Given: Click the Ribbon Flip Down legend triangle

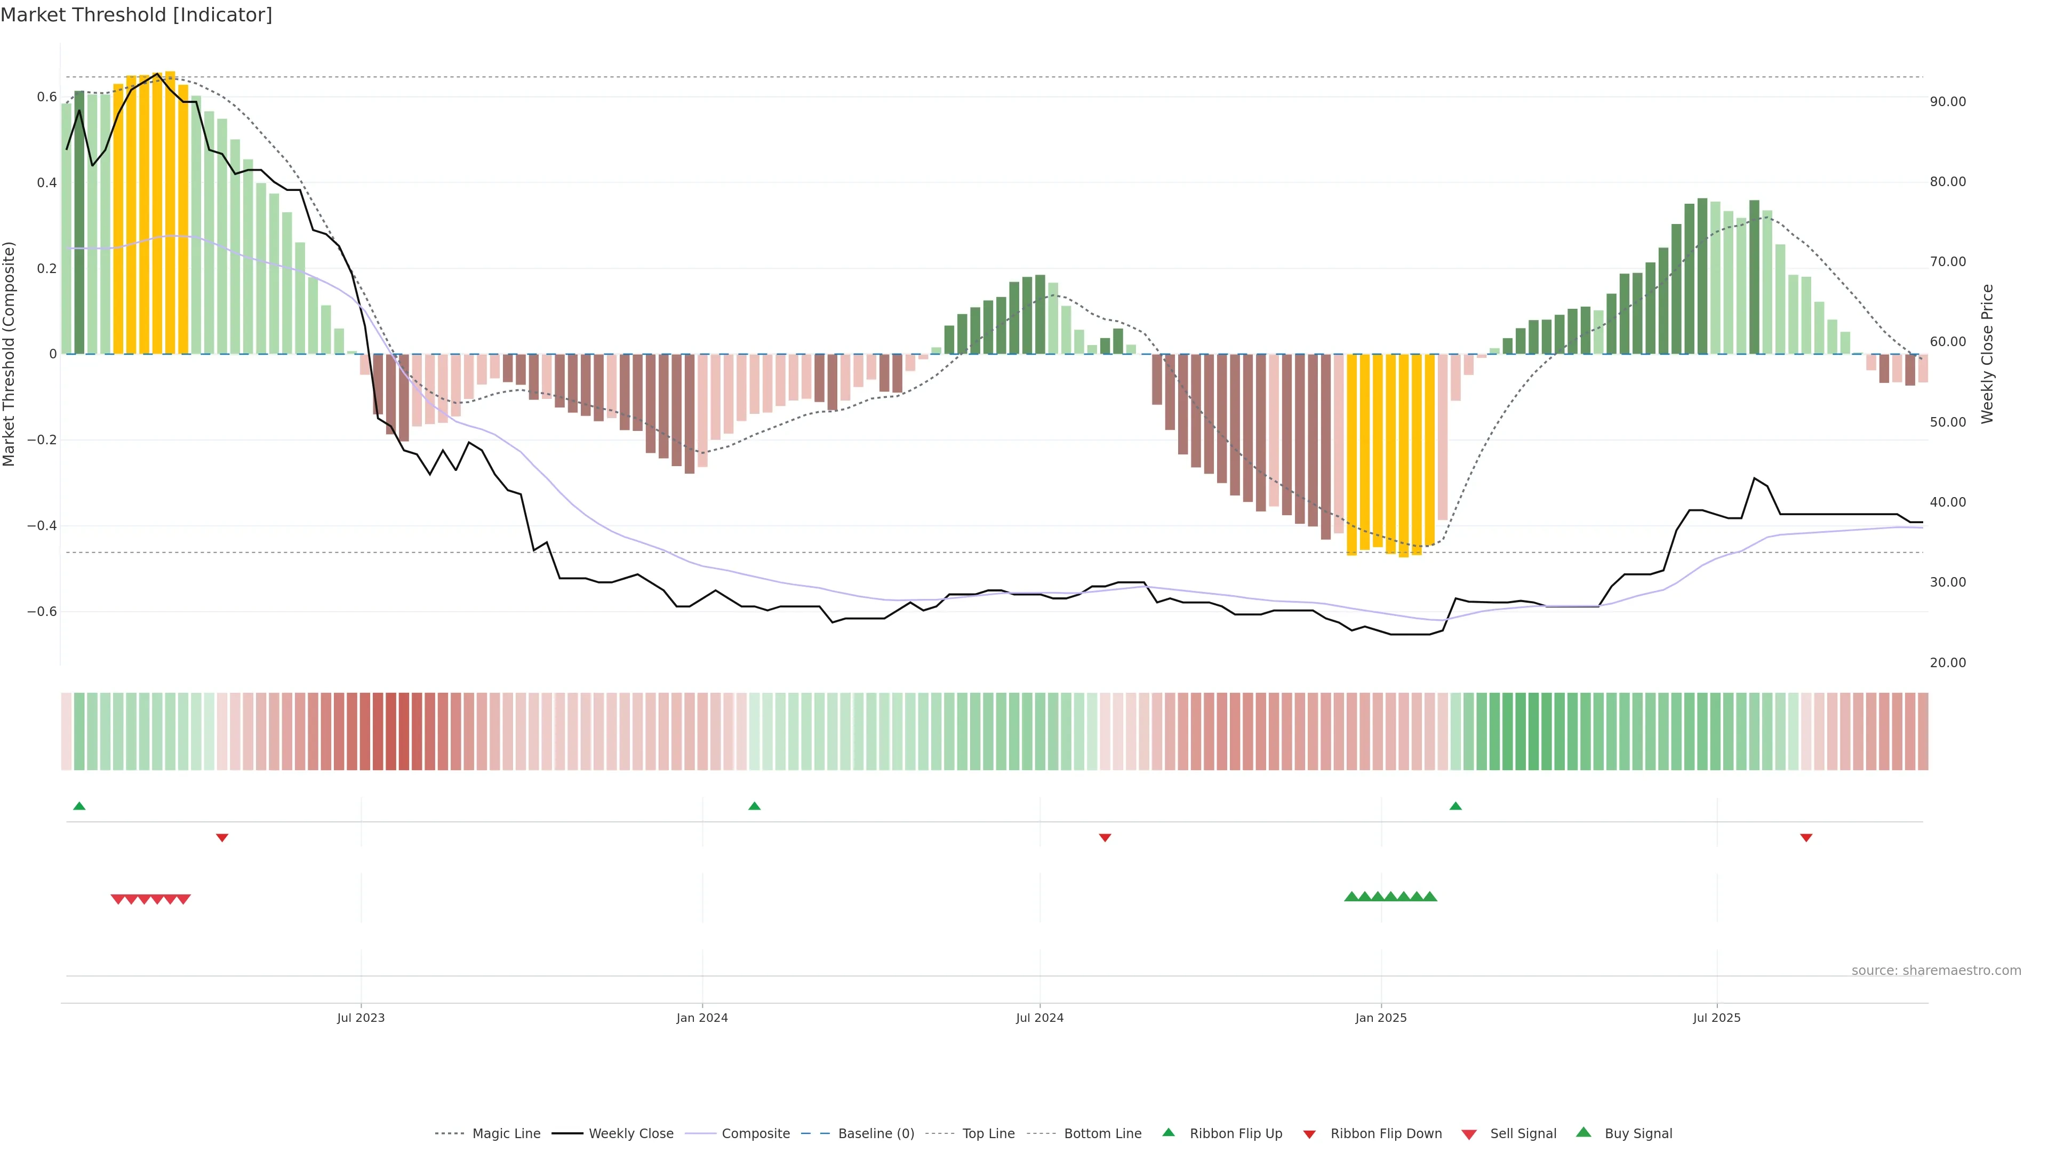Looking at the screenshot, I should click(1309, 1134).
